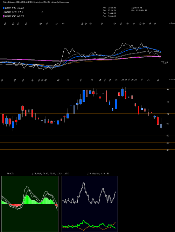Viewport: 175px width, 232px height.
Task: Click the 71 price axis label
Action: [168, 114]
